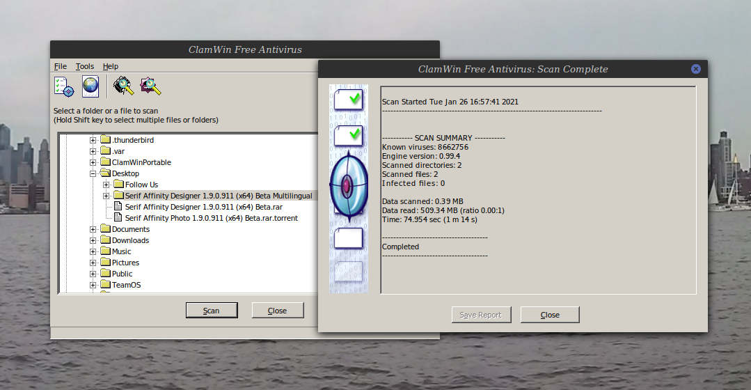Click the 'Data read: 509.34 MB' line
The image size is (751, 390).
click(443, 211)
